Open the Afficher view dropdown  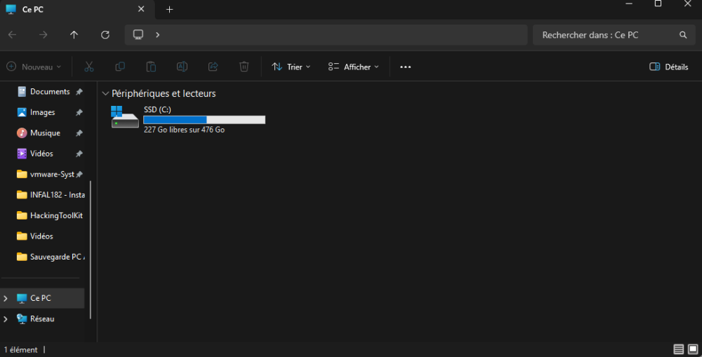click(353, 67)
